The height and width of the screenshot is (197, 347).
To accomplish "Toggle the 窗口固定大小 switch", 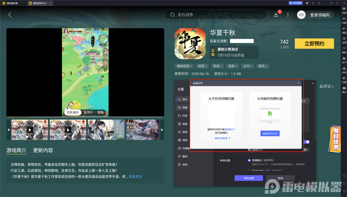I will pyautogui.click(x=307, y=150).
